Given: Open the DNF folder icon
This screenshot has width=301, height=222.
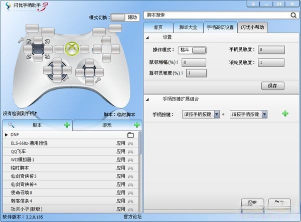Looking at the screenshot, I should pyautogui.click(x=130, y=135).
